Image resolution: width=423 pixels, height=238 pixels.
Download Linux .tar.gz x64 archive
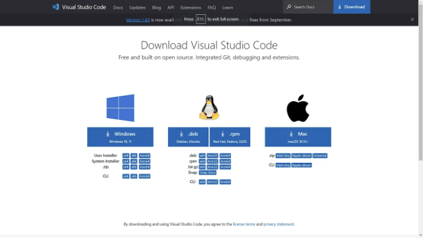click(202, 167)
